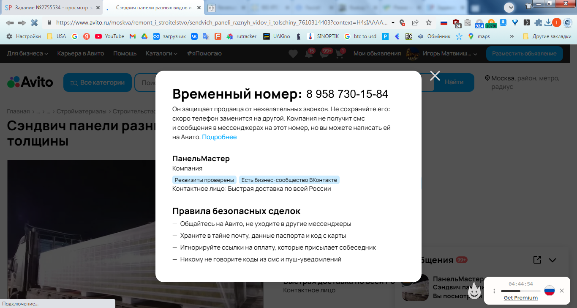Go to Avito home via logo
This screenshot has height=308, width=577.
(30, 82)
